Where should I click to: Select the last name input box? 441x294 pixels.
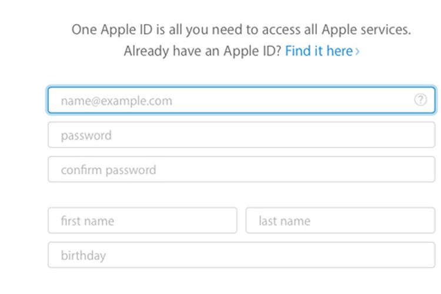click(x=340, y=220)
